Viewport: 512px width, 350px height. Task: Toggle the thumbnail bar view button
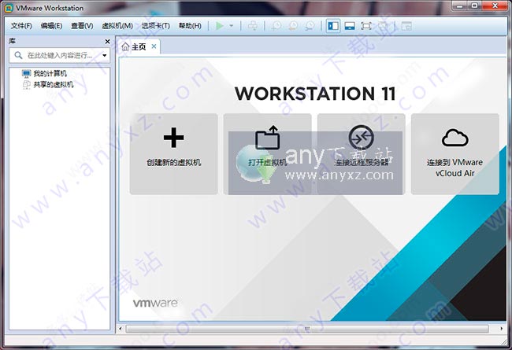tap(349, 26)
